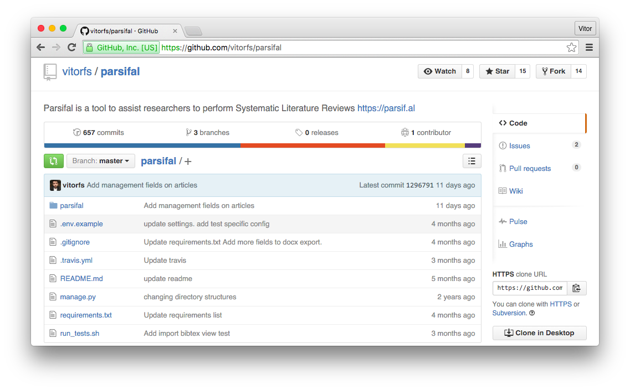630x390 pixels.
Task: Star the parsifal repository
Action: 497,71
